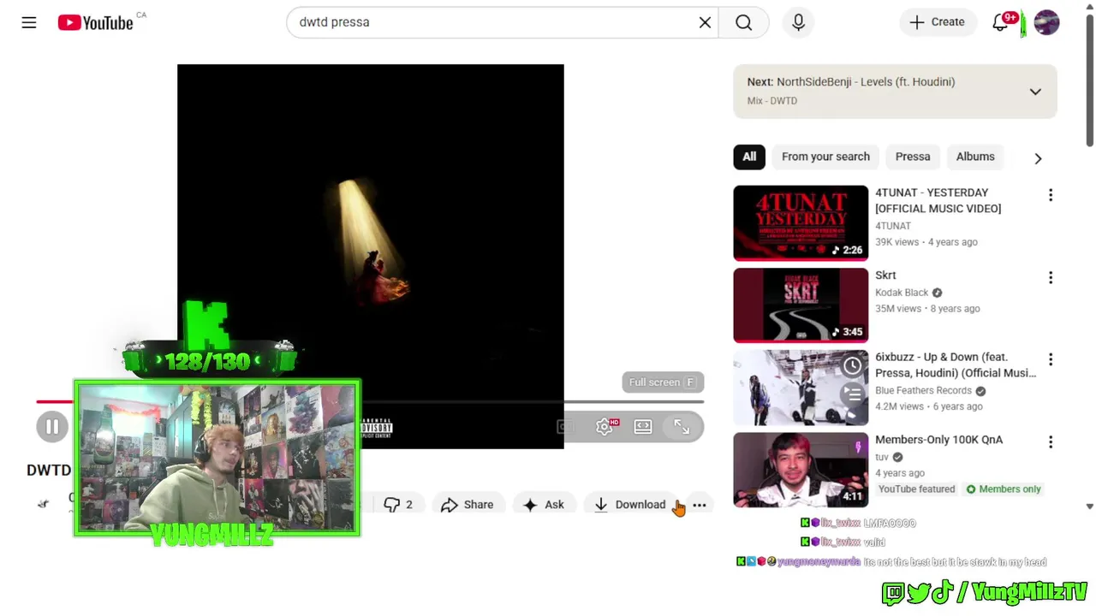Screen dimensions: 1096x616
Task: Open the Members-Only 100K QnA title
Action: click(938, 440)
